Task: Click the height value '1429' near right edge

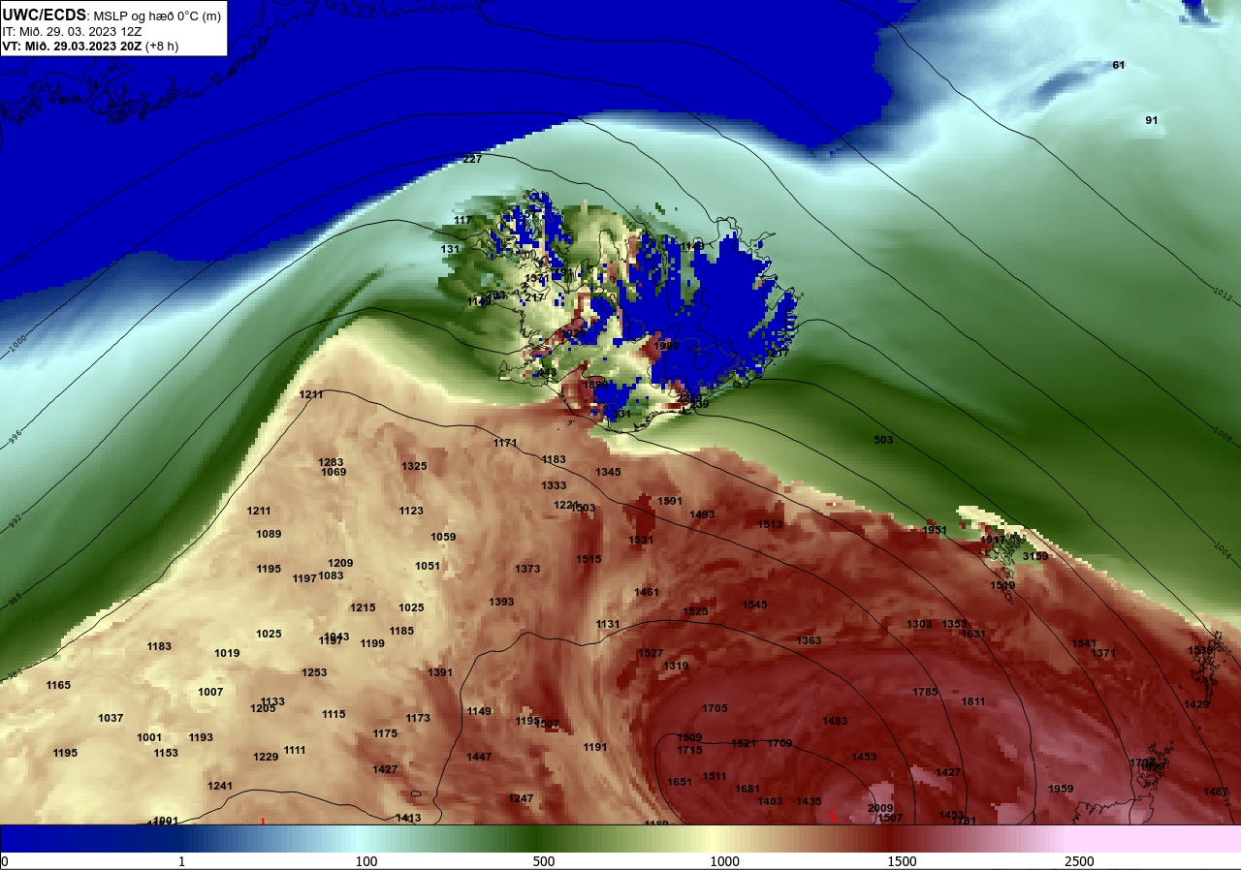Action: [1197, 704]
